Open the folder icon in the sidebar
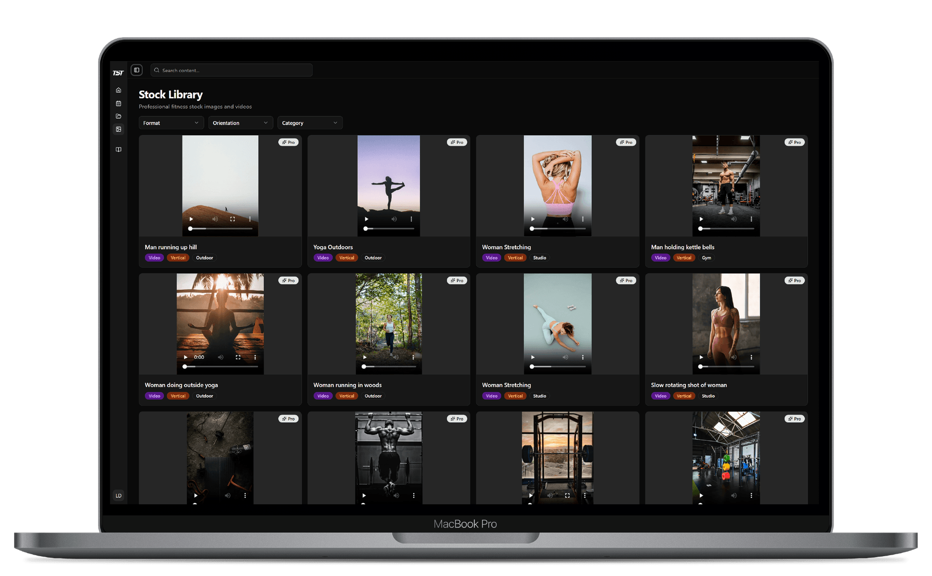The height and width of the screenshot is (576, 932). [x=118, y=116]
